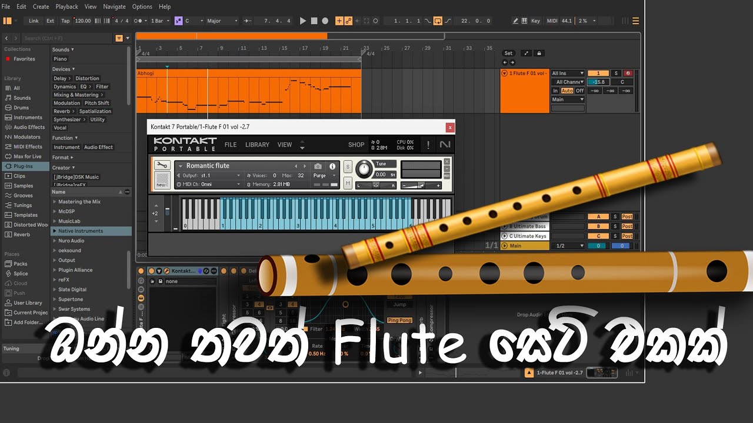Adjust the Kontakt pan L-R slider
Screen dimensions: 753x423
coord(376,185)
